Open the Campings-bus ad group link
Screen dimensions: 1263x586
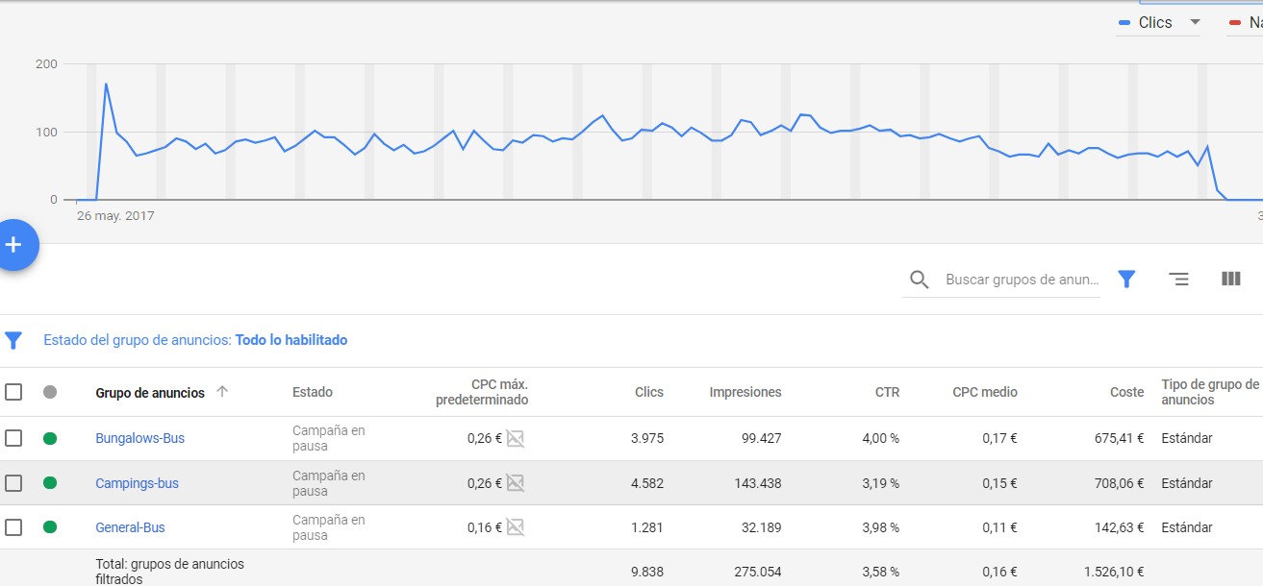(x=137, y=483)
